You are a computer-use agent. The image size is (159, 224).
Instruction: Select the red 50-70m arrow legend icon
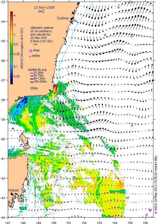(x=32, y=76)
